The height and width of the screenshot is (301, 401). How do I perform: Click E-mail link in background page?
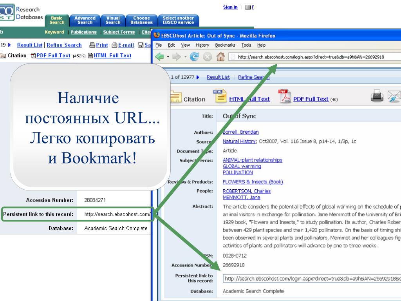[x=126, y=45]
